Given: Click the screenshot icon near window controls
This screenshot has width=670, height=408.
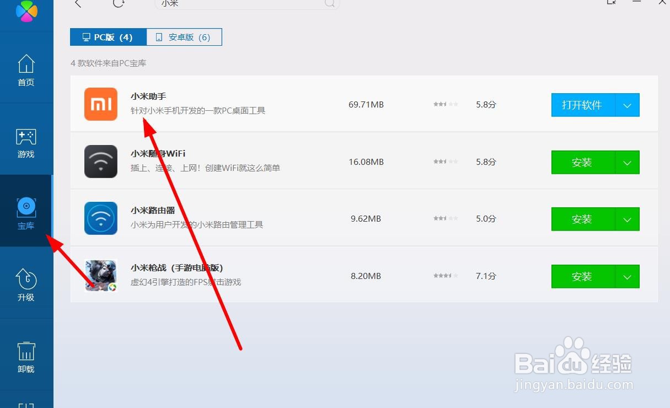Looking at the screenshot, I should coord(611,3).
